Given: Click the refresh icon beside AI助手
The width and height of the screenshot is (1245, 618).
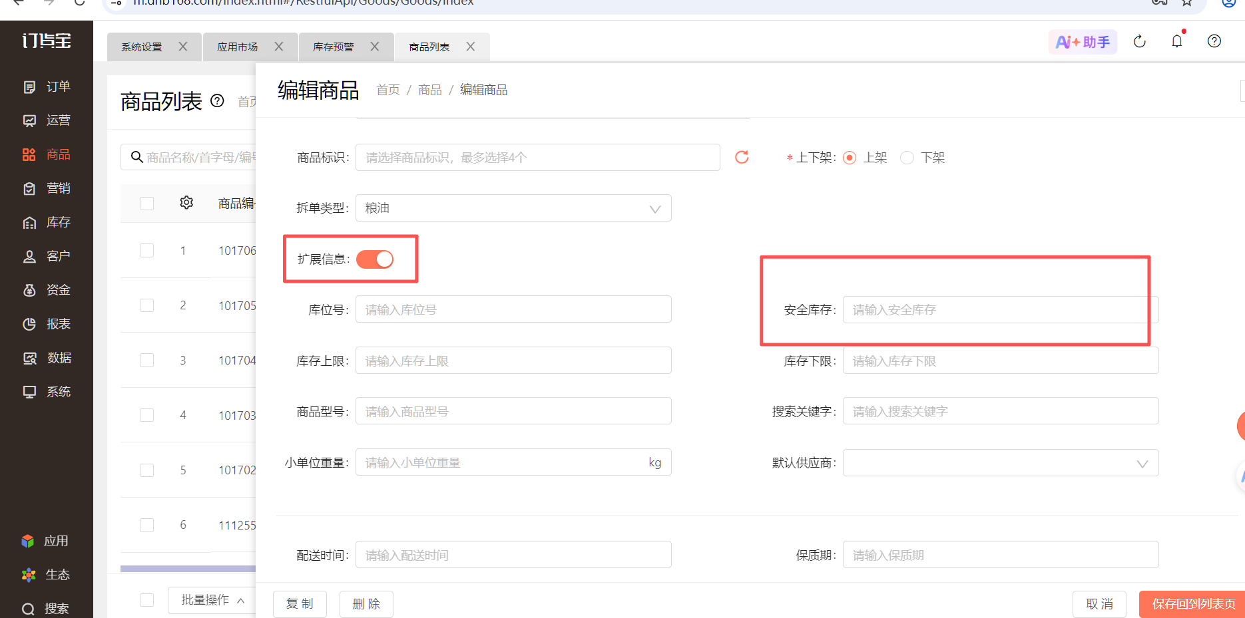Looking at the screenshot, I should click(x=1140, y=41).
